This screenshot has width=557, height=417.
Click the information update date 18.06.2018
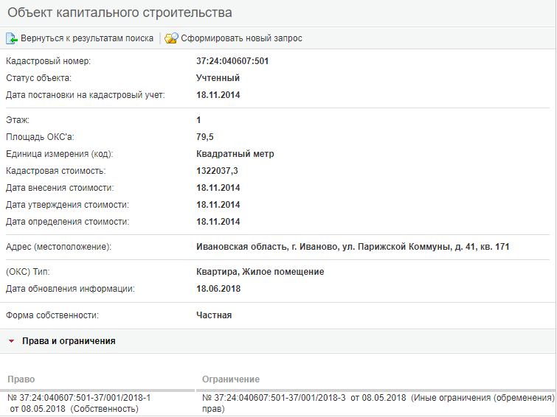[218, 289]
